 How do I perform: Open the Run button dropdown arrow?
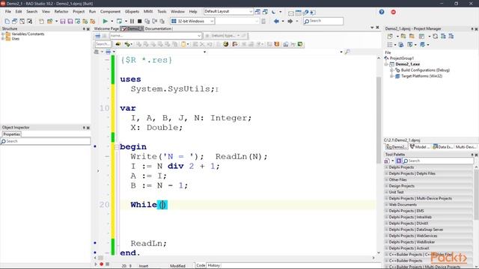[112, 21]
